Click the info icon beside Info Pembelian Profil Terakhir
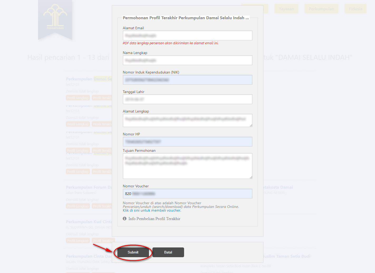This screenshot has width=375, height=273. click(x=124, y=219)
